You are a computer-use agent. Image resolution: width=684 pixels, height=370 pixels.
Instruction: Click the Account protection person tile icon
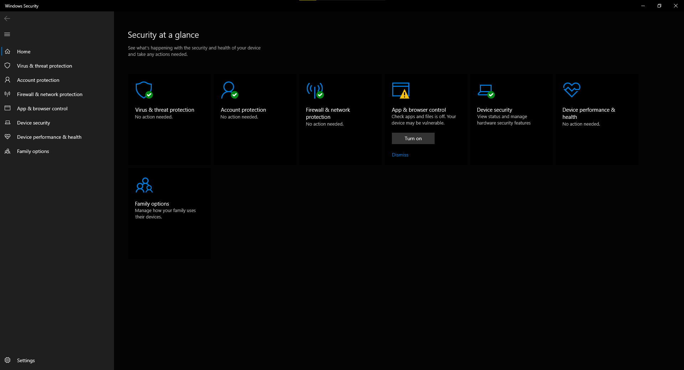coord(229,90)
